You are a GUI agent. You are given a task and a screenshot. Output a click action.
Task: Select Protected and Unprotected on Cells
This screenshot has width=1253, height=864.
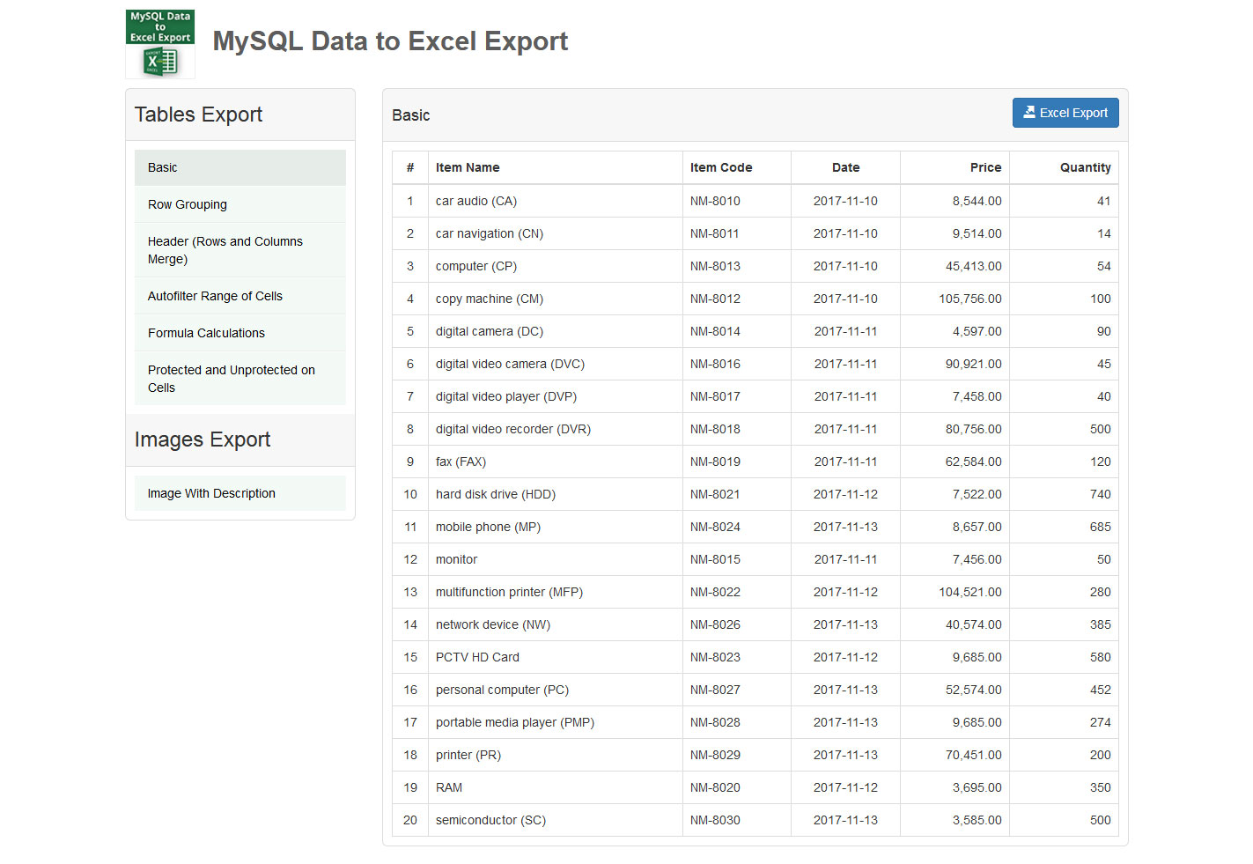click(240, 379)
